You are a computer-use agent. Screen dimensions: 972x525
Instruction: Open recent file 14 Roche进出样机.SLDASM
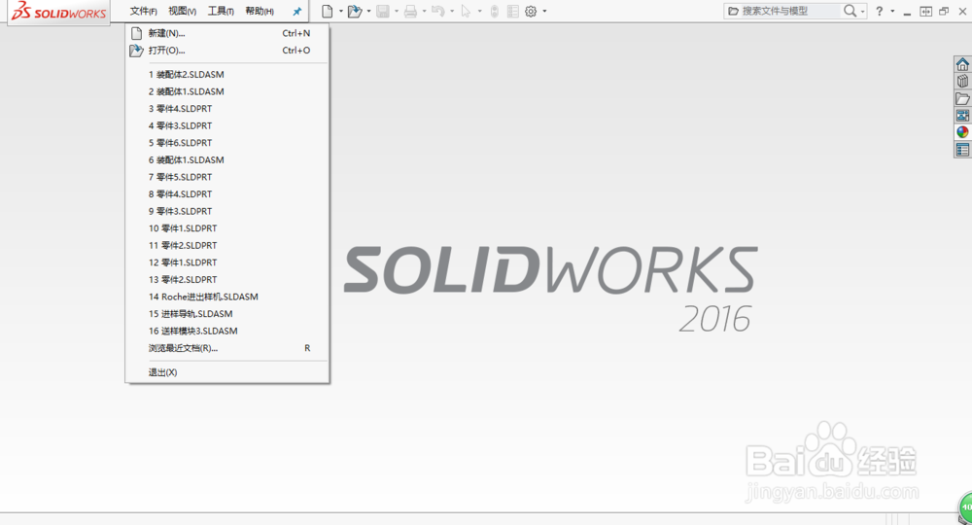pyautogui.click(x=226, y=297)
